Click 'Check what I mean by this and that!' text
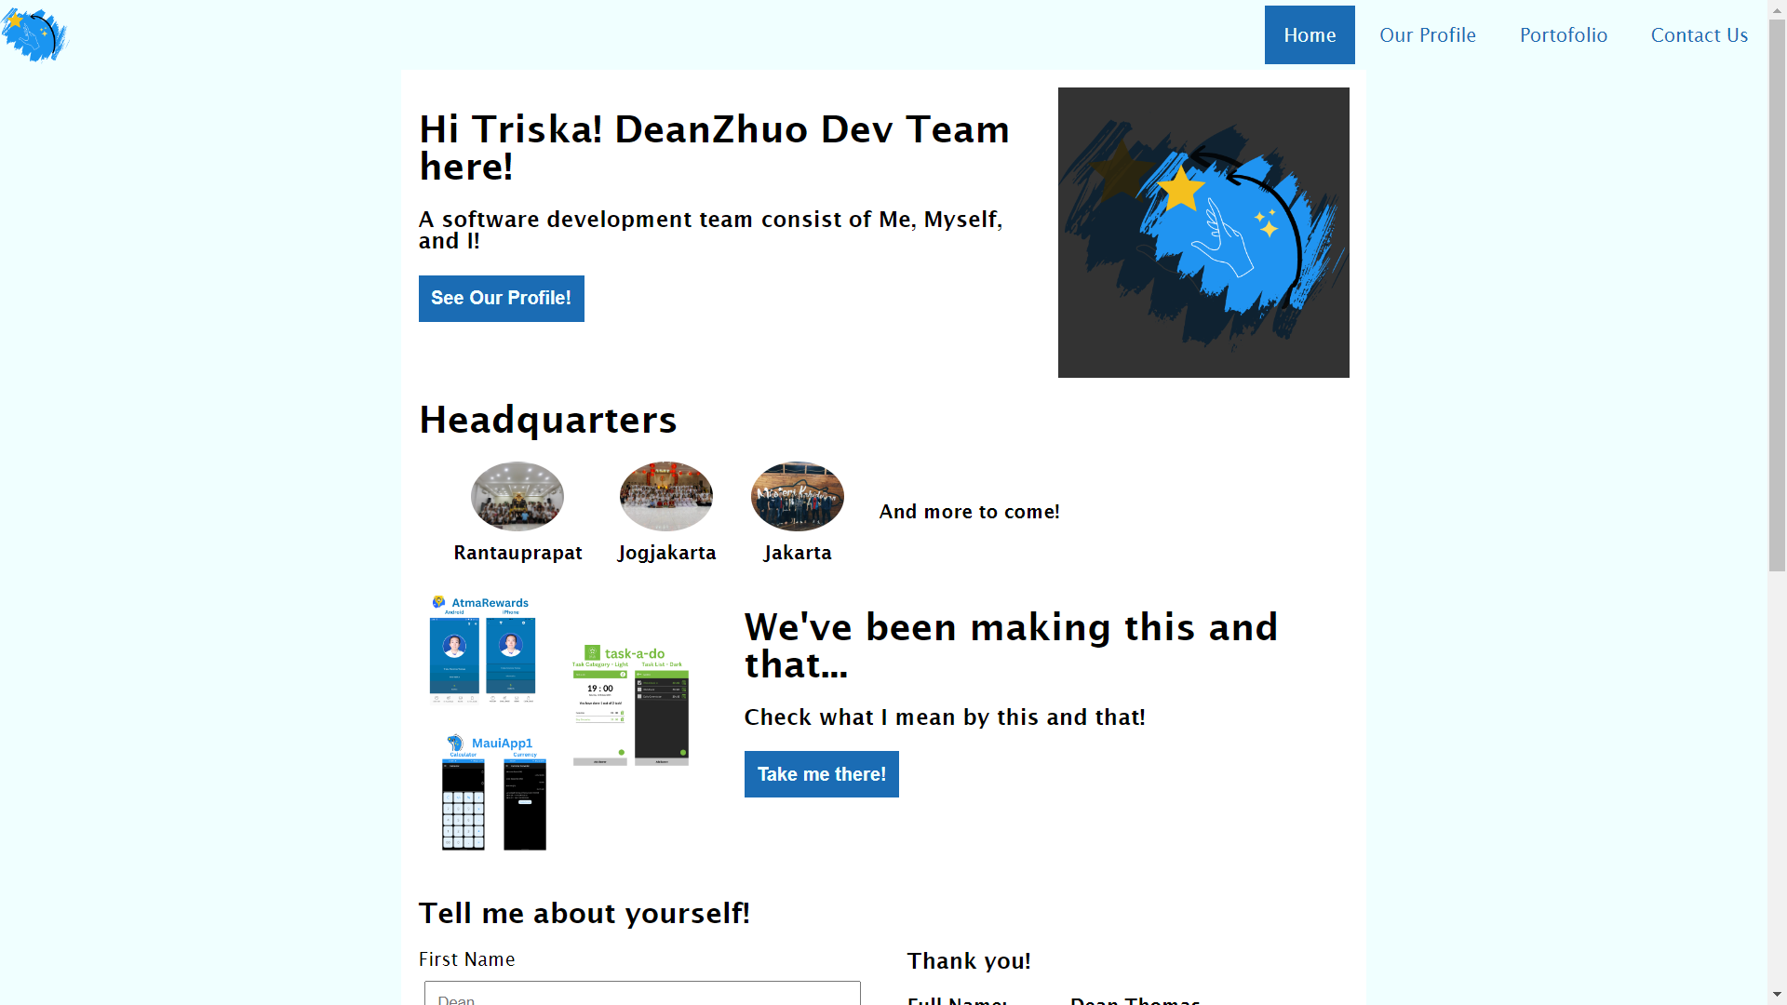 coord(945,717)
